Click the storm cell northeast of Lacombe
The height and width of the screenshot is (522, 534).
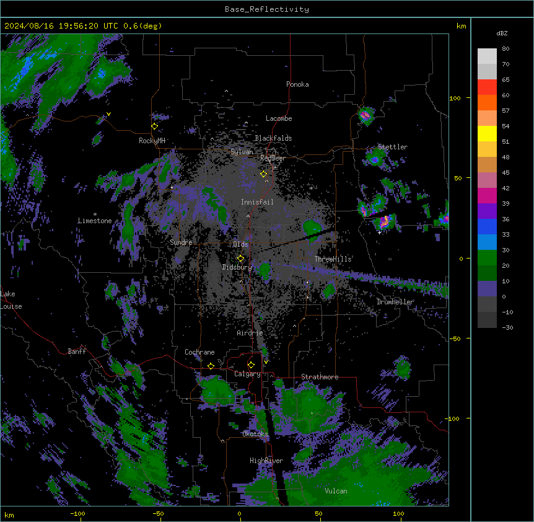[x=365, y=116]
